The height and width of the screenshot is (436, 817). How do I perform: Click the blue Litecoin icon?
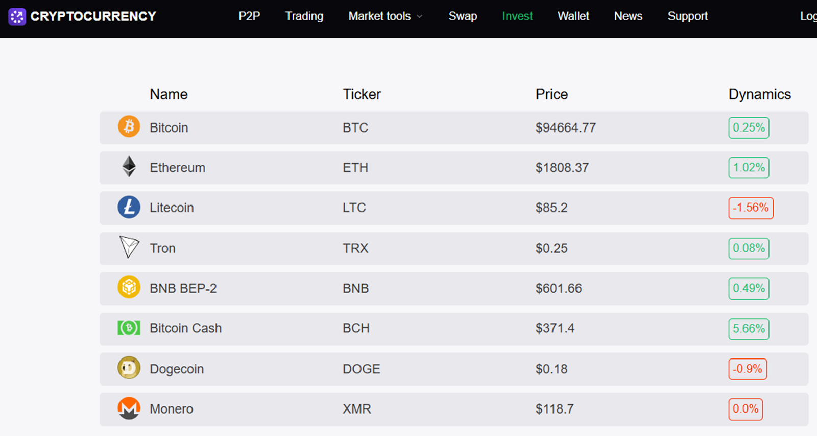(x=129, y=207)
